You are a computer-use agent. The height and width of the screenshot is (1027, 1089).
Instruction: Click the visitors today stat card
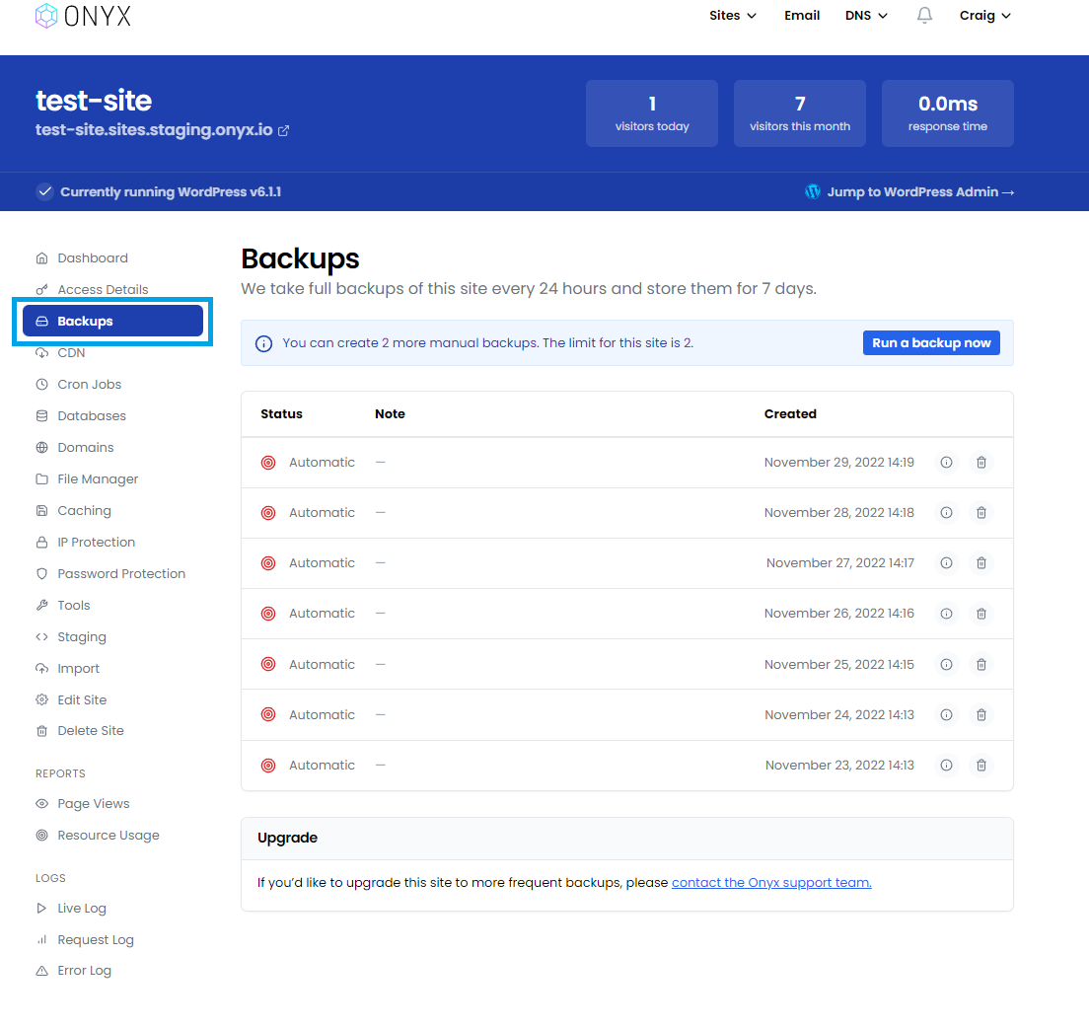click(651, 113)
